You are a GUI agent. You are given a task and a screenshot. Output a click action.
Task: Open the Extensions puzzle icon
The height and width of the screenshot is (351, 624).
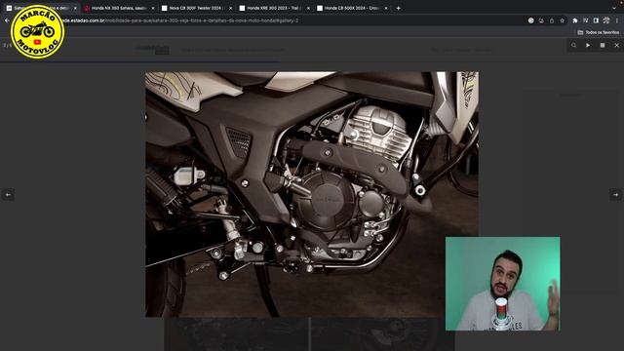coord(575,20)
